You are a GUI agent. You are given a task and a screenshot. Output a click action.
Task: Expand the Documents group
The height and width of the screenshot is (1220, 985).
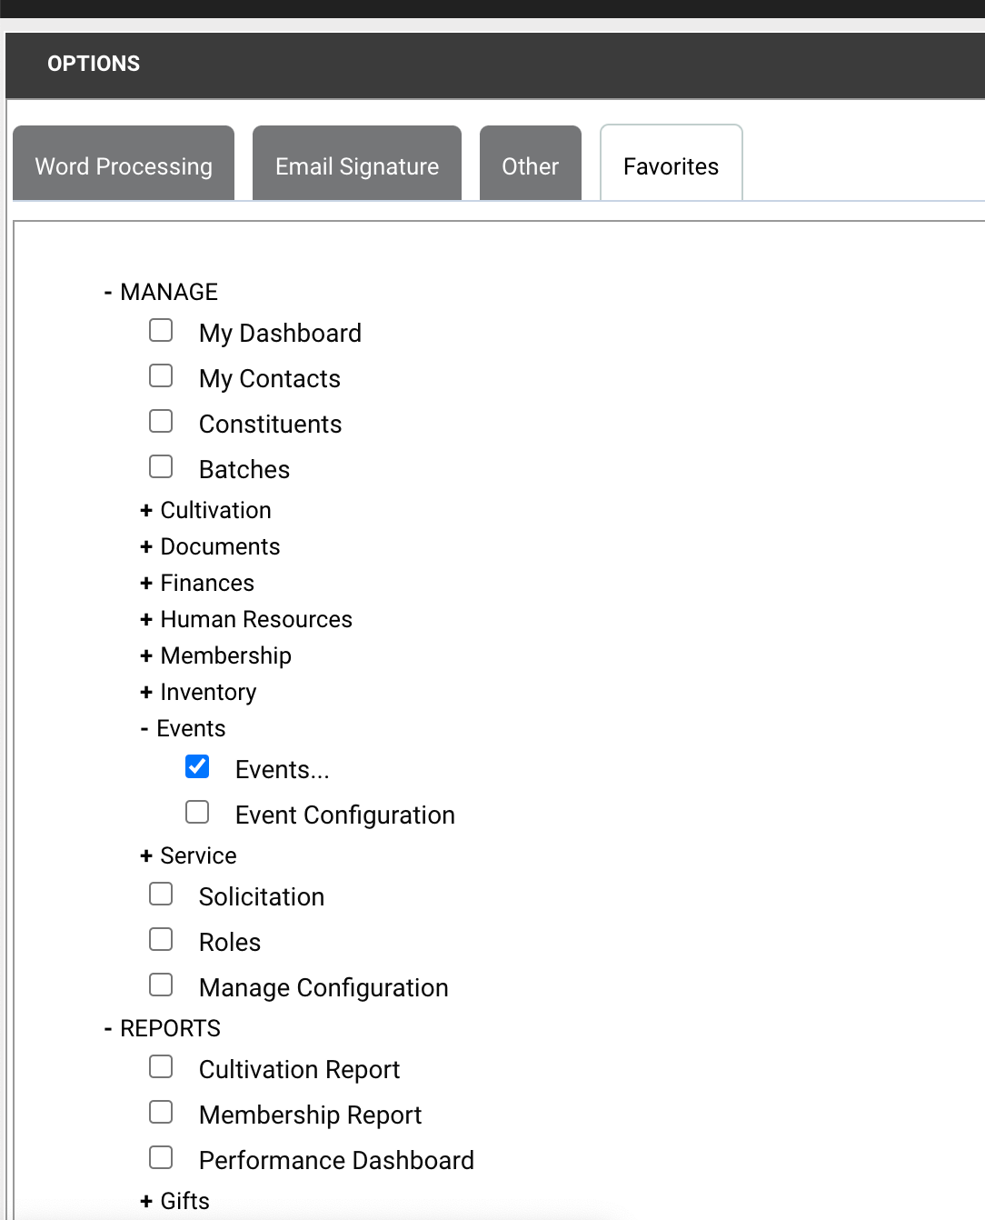click(x=145, y=547)
